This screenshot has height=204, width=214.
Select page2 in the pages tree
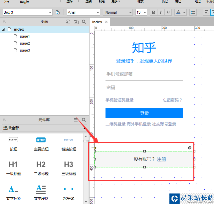[x=25, y=43]
